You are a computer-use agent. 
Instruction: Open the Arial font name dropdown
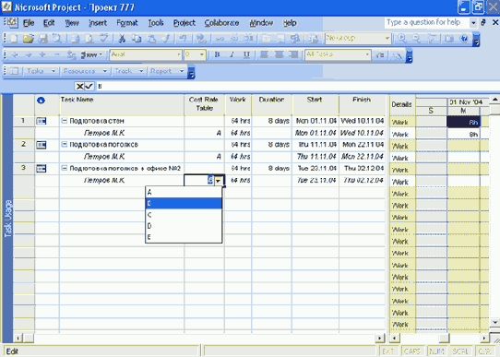tap(179, 54)
